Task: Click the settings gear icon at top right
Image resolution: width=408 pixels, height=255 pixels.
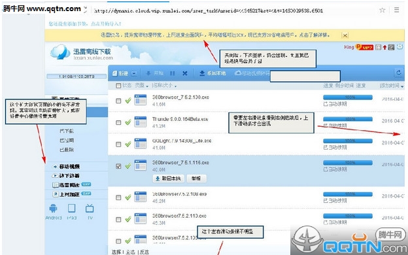Action: tap(400, 47)
